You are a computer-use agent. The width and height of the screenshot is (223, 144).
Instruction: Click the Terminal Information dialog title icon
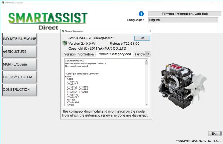click(x=63, y=31)
